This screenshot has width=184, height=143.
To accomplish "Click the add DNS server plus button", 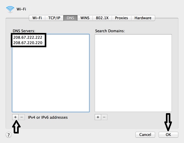I will (15, 117).
